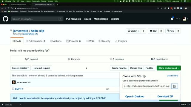Click the Open in Desktop link
The image size is (191, 107).
tap(135, 96)
